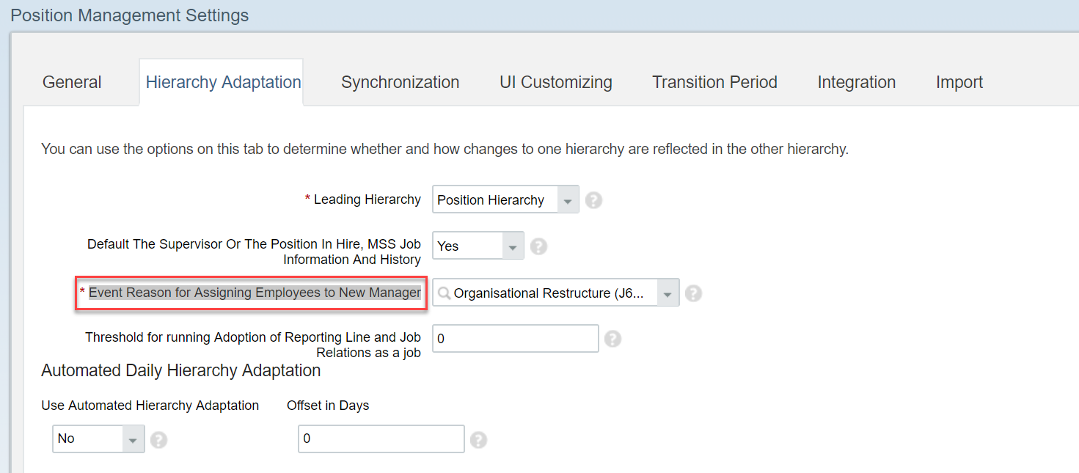Select the Hierarchy Adaptation tab

(223, 82)
